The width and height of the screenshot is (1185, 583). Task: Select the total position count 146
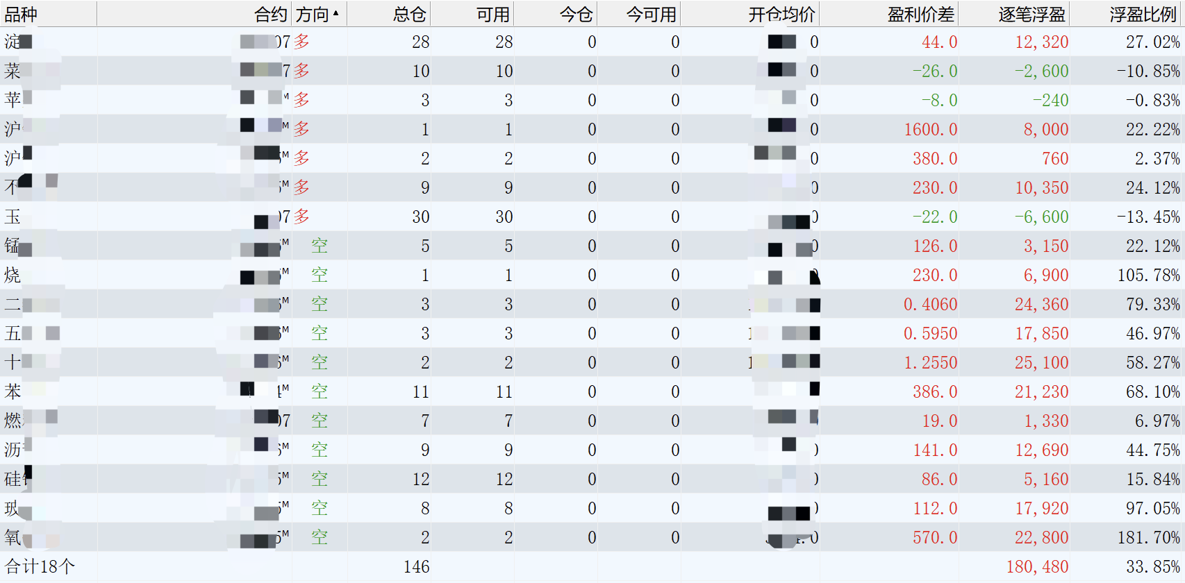click(x=416, y=567)
